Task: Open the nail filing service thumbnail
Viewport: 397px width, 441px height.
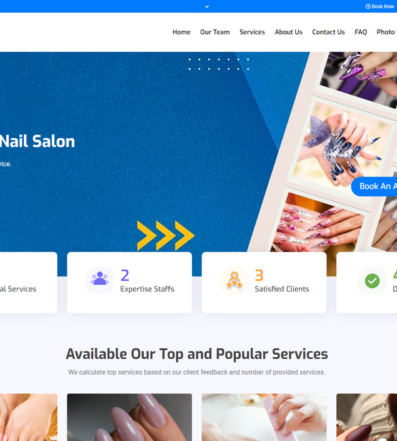Action: pyautogui.click(x=264, y=417)
